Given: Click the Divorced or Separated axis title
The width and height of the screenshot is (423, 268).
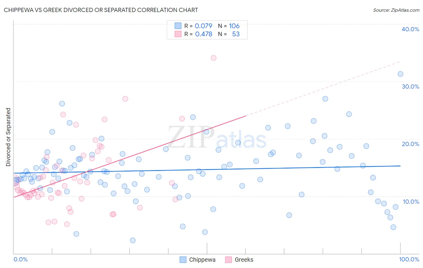Looking at the screenshot, I should [x=8, y=137].
